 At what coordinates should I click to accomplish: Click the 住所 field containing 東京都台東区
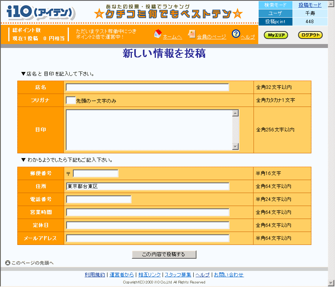coord(148,186)
